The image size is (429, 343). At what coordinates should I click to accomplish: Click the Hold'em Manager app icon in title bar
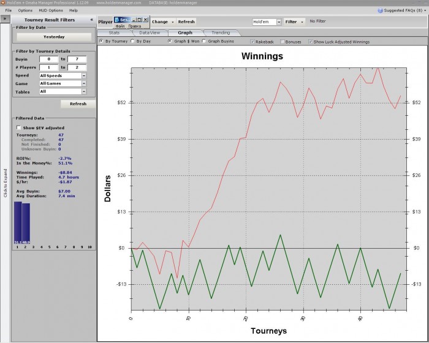[x=2, y=2]
